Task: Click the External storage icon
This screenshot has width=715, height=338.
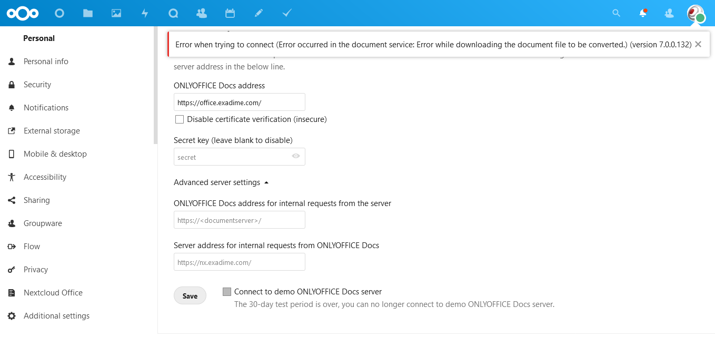Action: 12,131
